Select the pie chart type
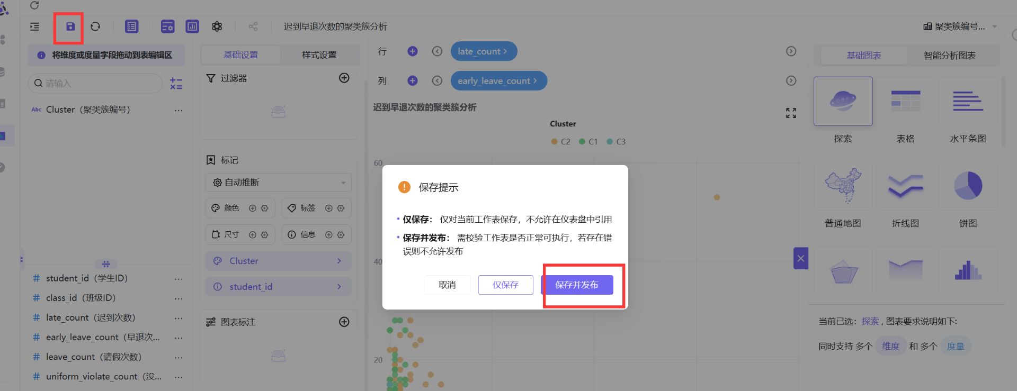Image resolution: width=1017 pixels, height=391 pixels. [968, 186]
